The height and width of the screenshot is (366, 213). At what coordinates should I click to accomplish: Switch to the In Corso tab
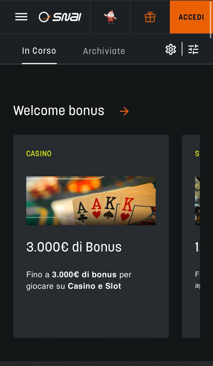[39, 51]
